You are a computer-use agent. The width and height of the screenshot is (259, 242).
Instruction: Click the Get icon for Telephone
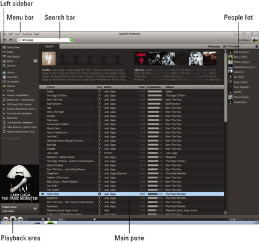pyautogui.click(x=99, y=174)
